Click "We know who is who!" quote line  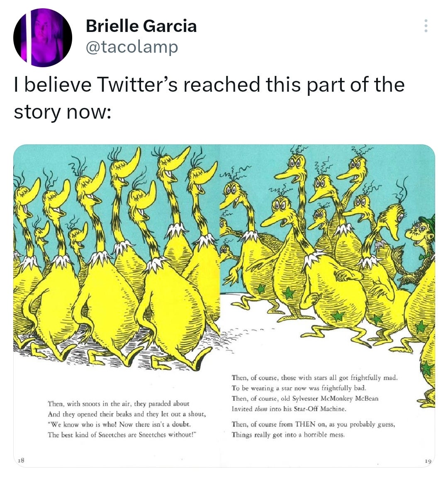pyautogui.click(x=119, y=424)
